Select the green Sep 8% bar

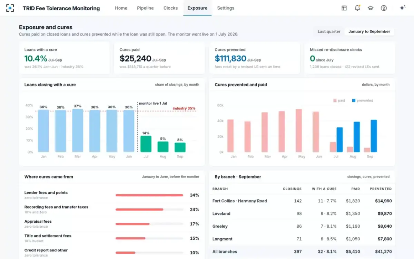point(180,147)
